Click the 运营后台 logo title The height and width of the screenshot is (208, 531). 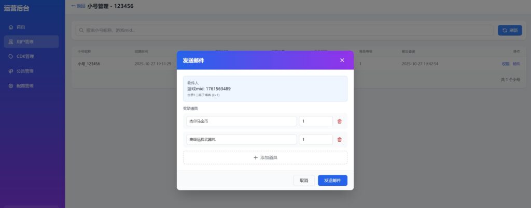[x=17, y=8]
